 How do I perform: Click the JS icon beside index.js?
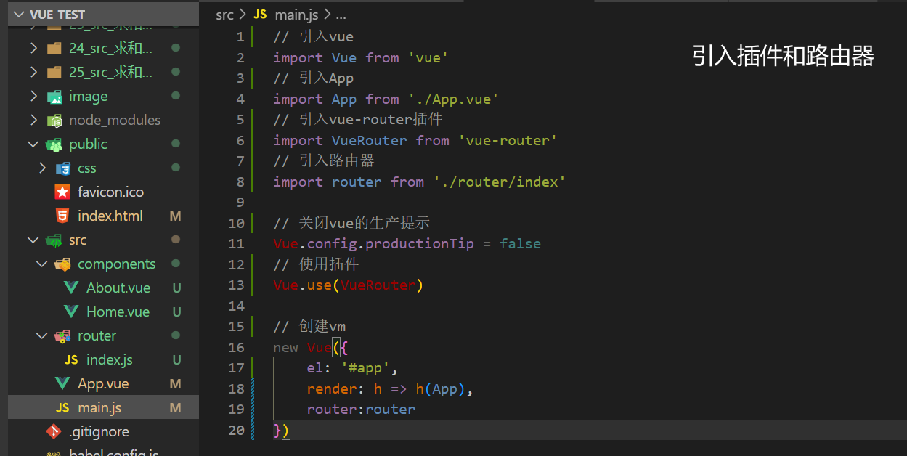click(x=71, y=359)
